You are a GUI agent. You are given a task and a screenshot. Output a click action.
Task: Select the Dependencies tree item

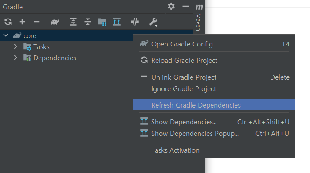pyautogui.click(x=55, y=58)
